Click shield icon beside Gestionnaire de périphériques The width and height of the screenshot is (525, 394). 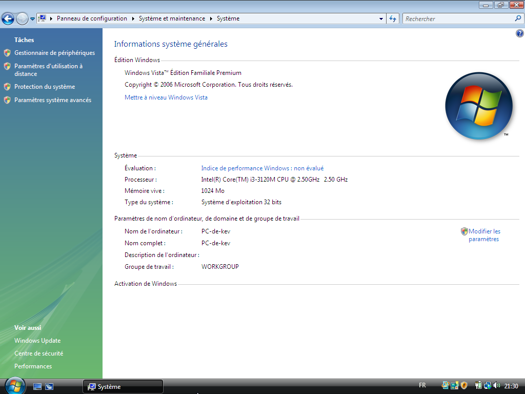click(7, 53)
